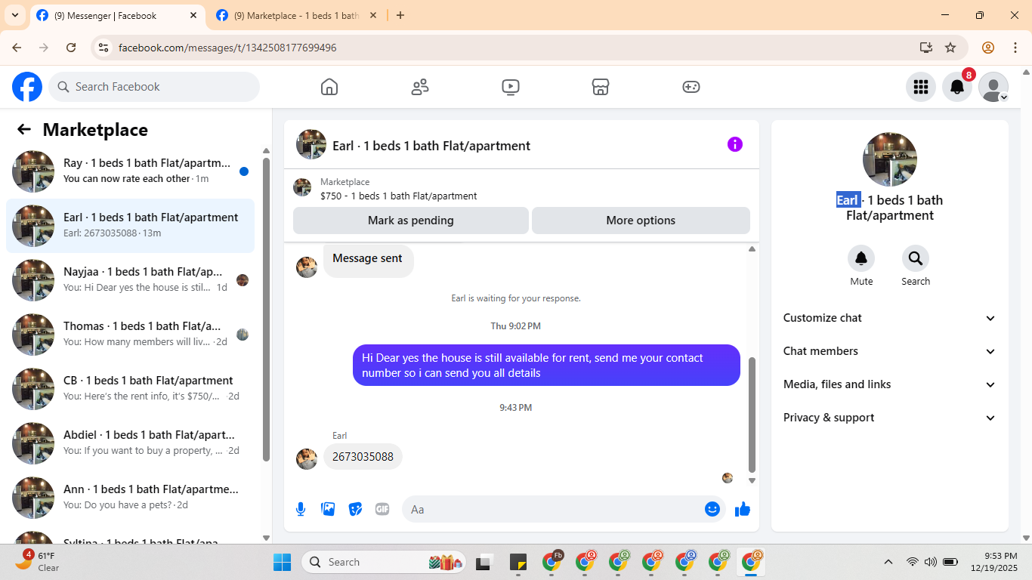Open Chrome three-dot menu
The height and width of the screenshot is (580, 1032).
(1015, 48)
